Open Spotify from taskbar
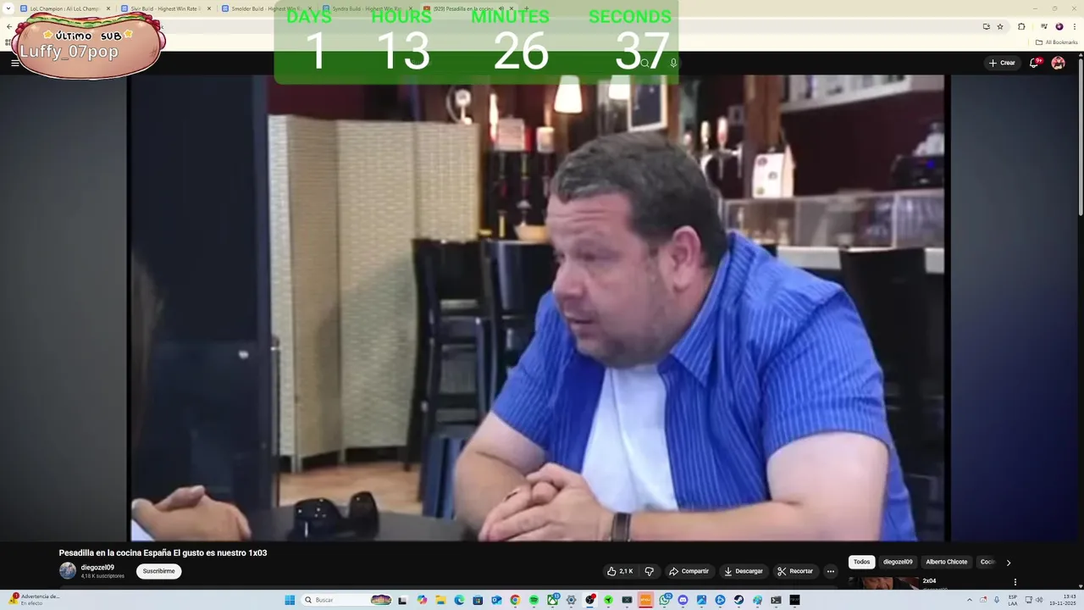 click(x=534, y=600)
